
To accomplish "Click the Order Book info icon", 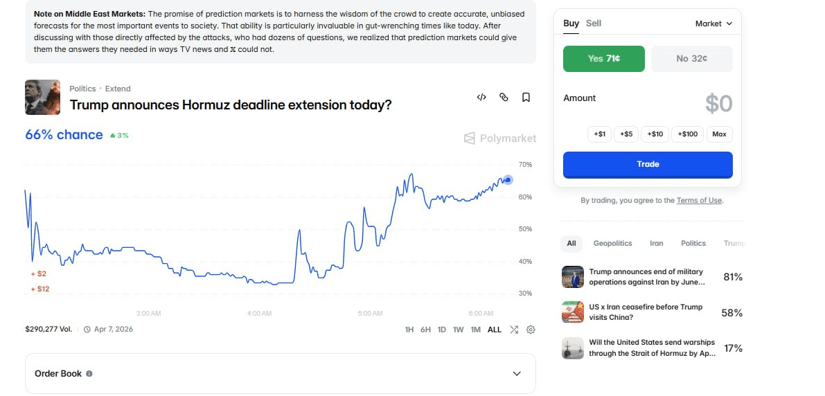I will [x=89, y=374].
